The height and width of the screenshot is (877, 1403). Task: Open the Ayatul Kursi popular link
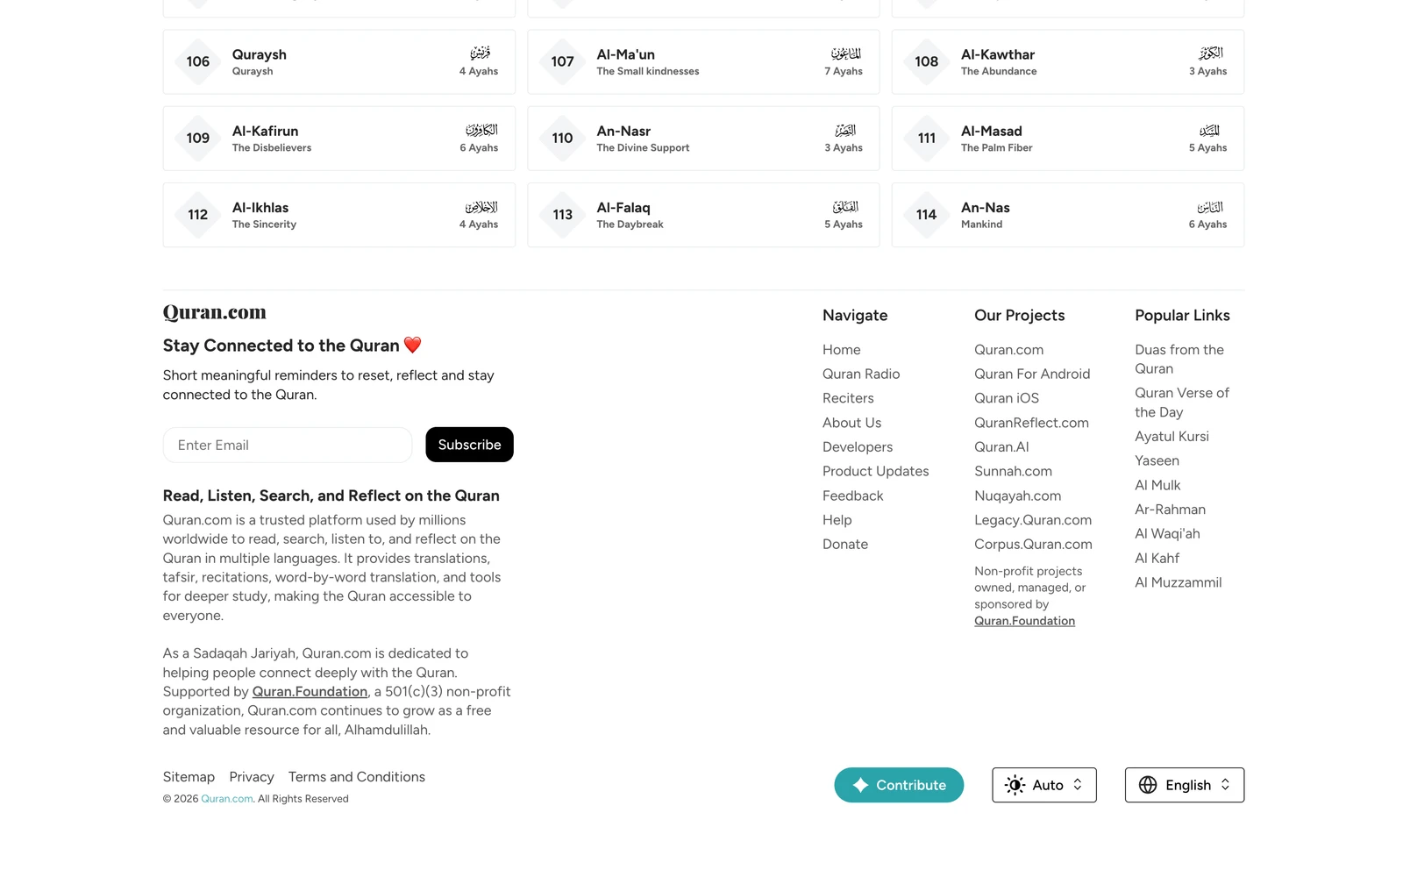(1172, 437)
